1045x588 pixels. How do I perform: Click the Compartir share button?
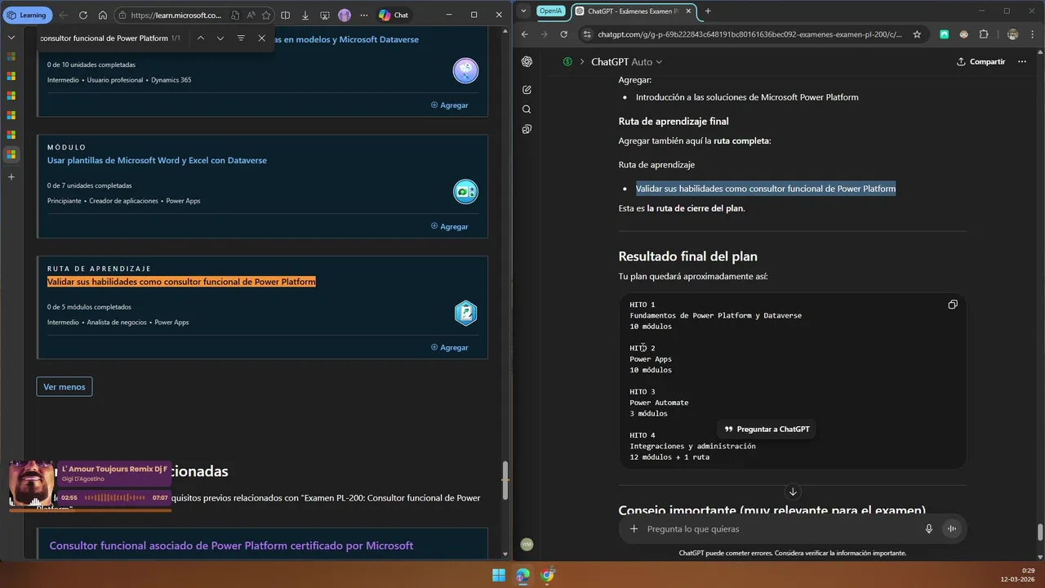(x=981, y=62)
